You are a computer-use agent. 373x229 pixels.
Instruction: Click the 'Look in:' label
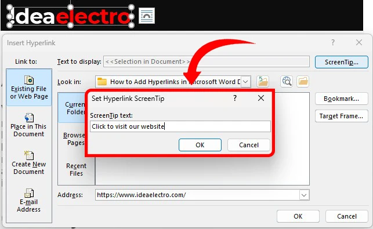click(69, 82)
